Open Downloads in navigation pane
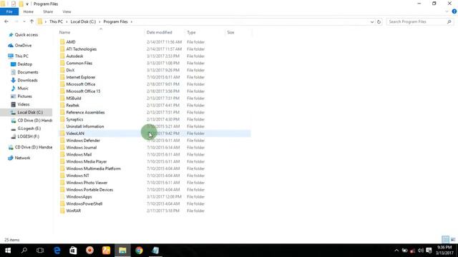 pos(27,80)
